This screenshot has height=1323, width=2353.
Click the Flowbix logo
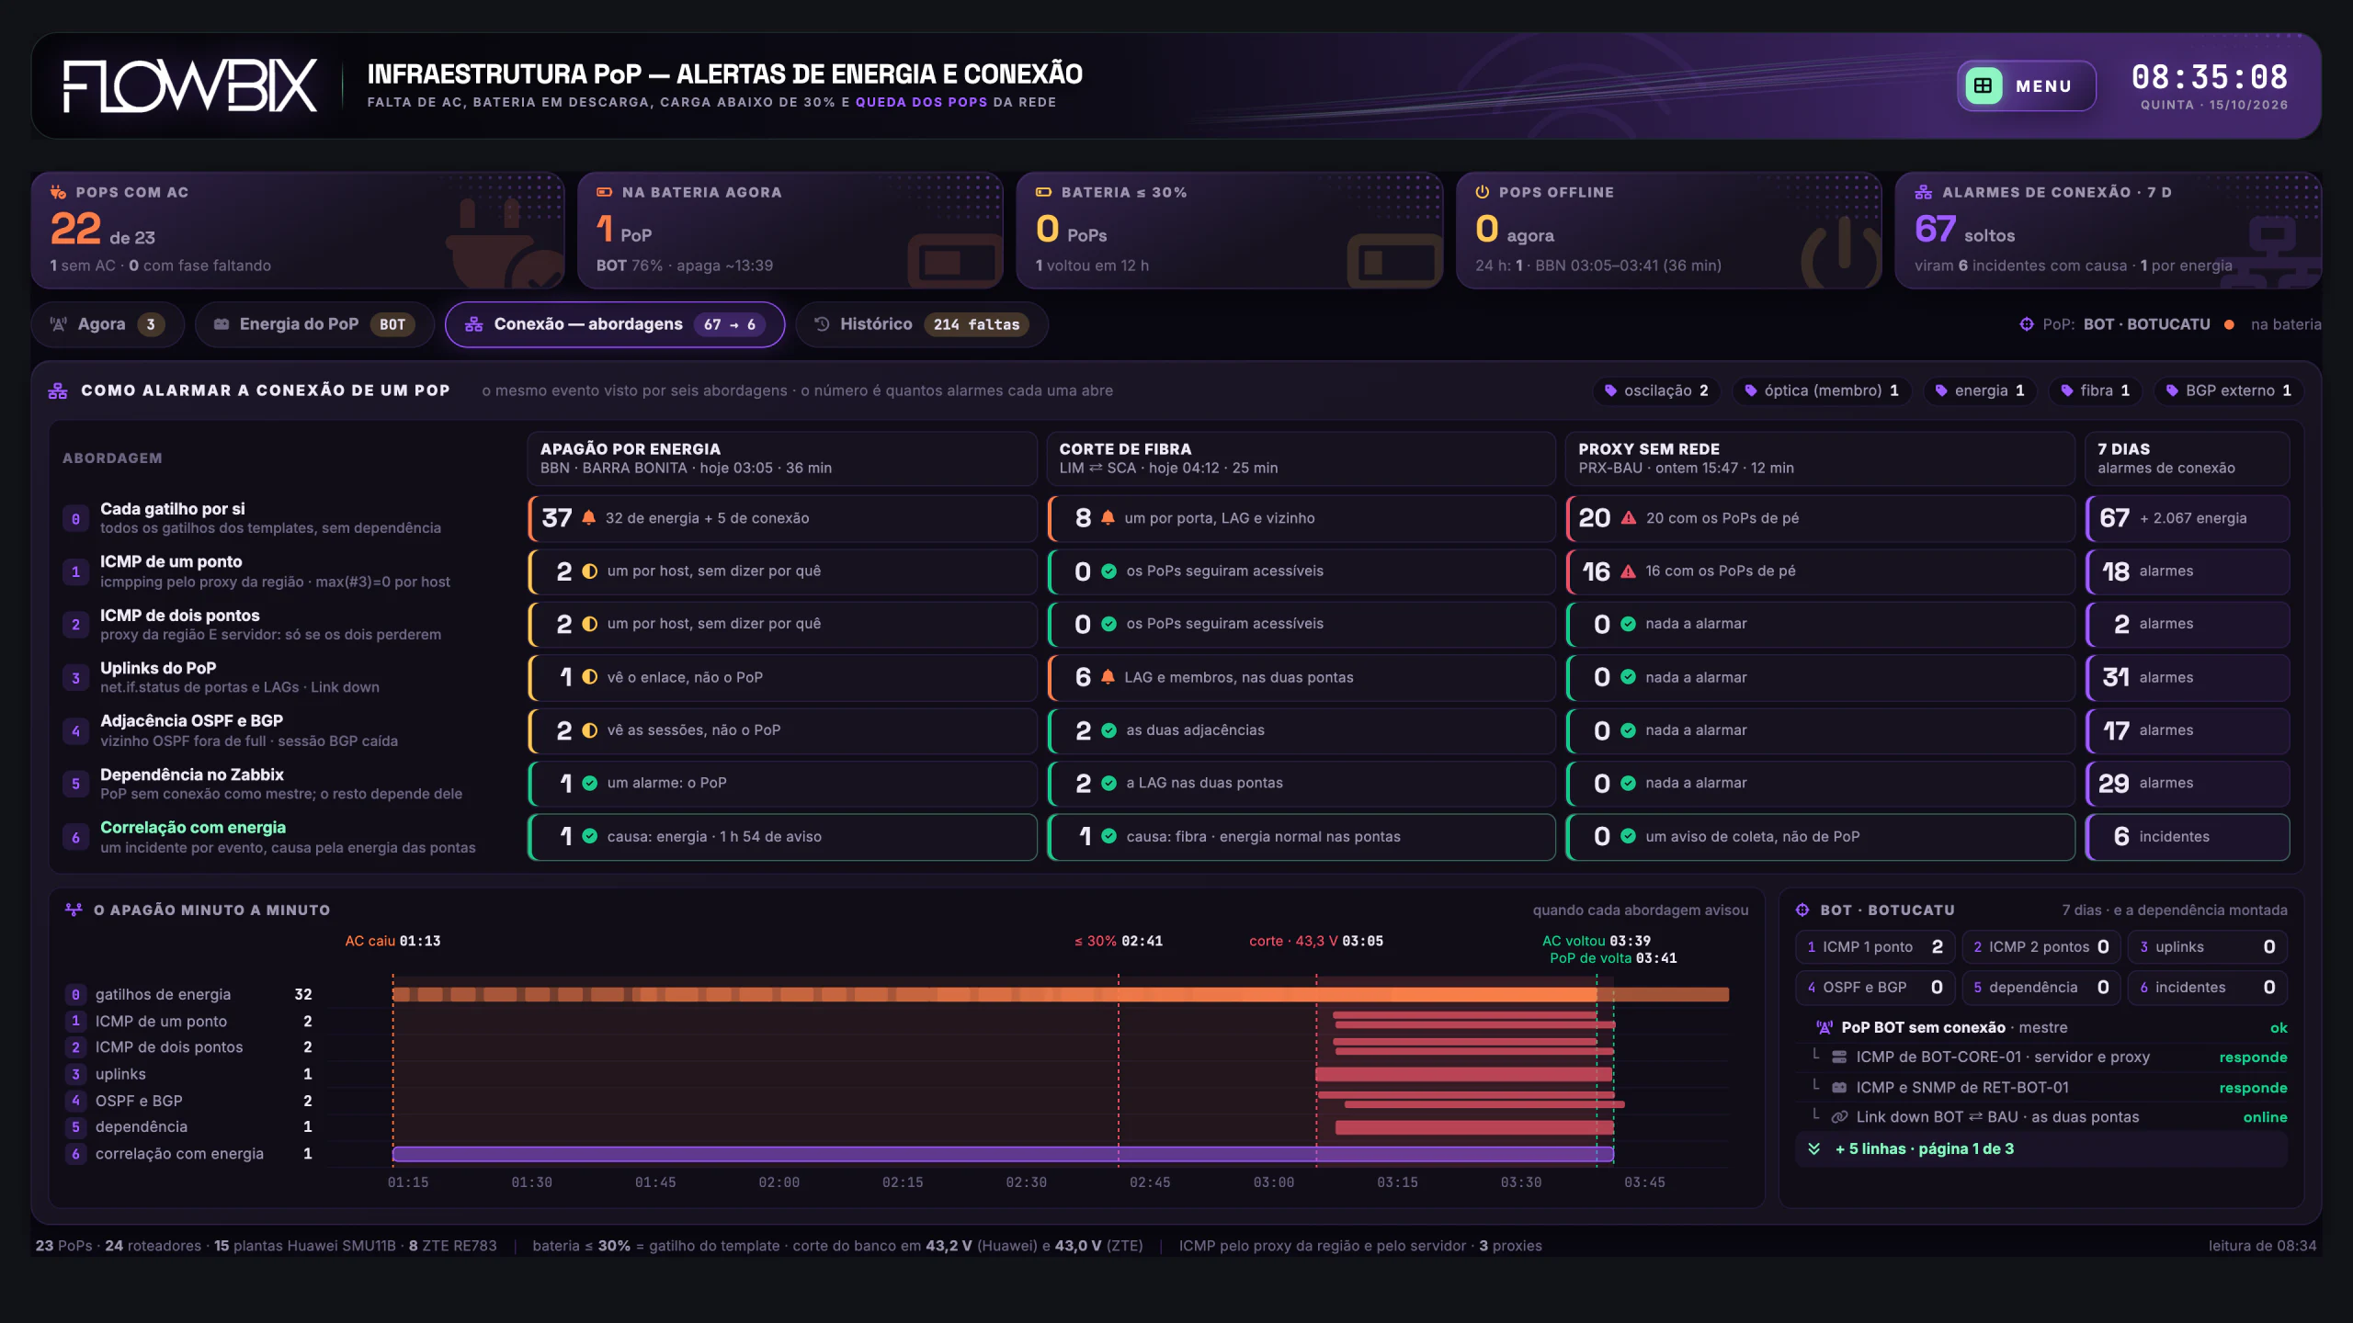point(189,85)
